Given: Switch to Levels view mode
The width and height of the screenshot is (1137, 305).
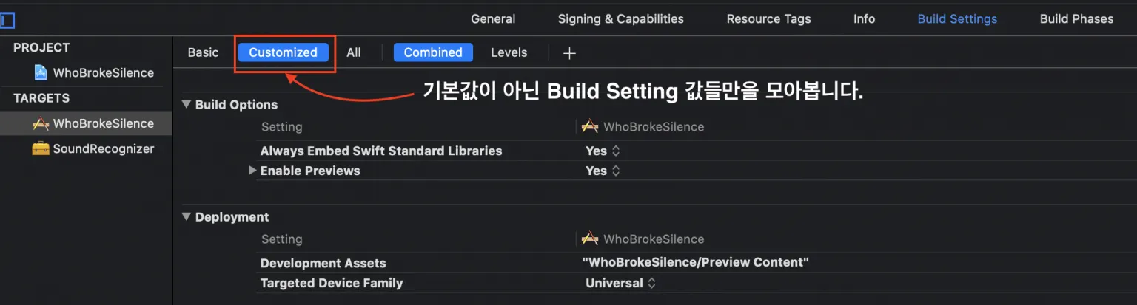Looking at the screenshot, I should [509, 52].
